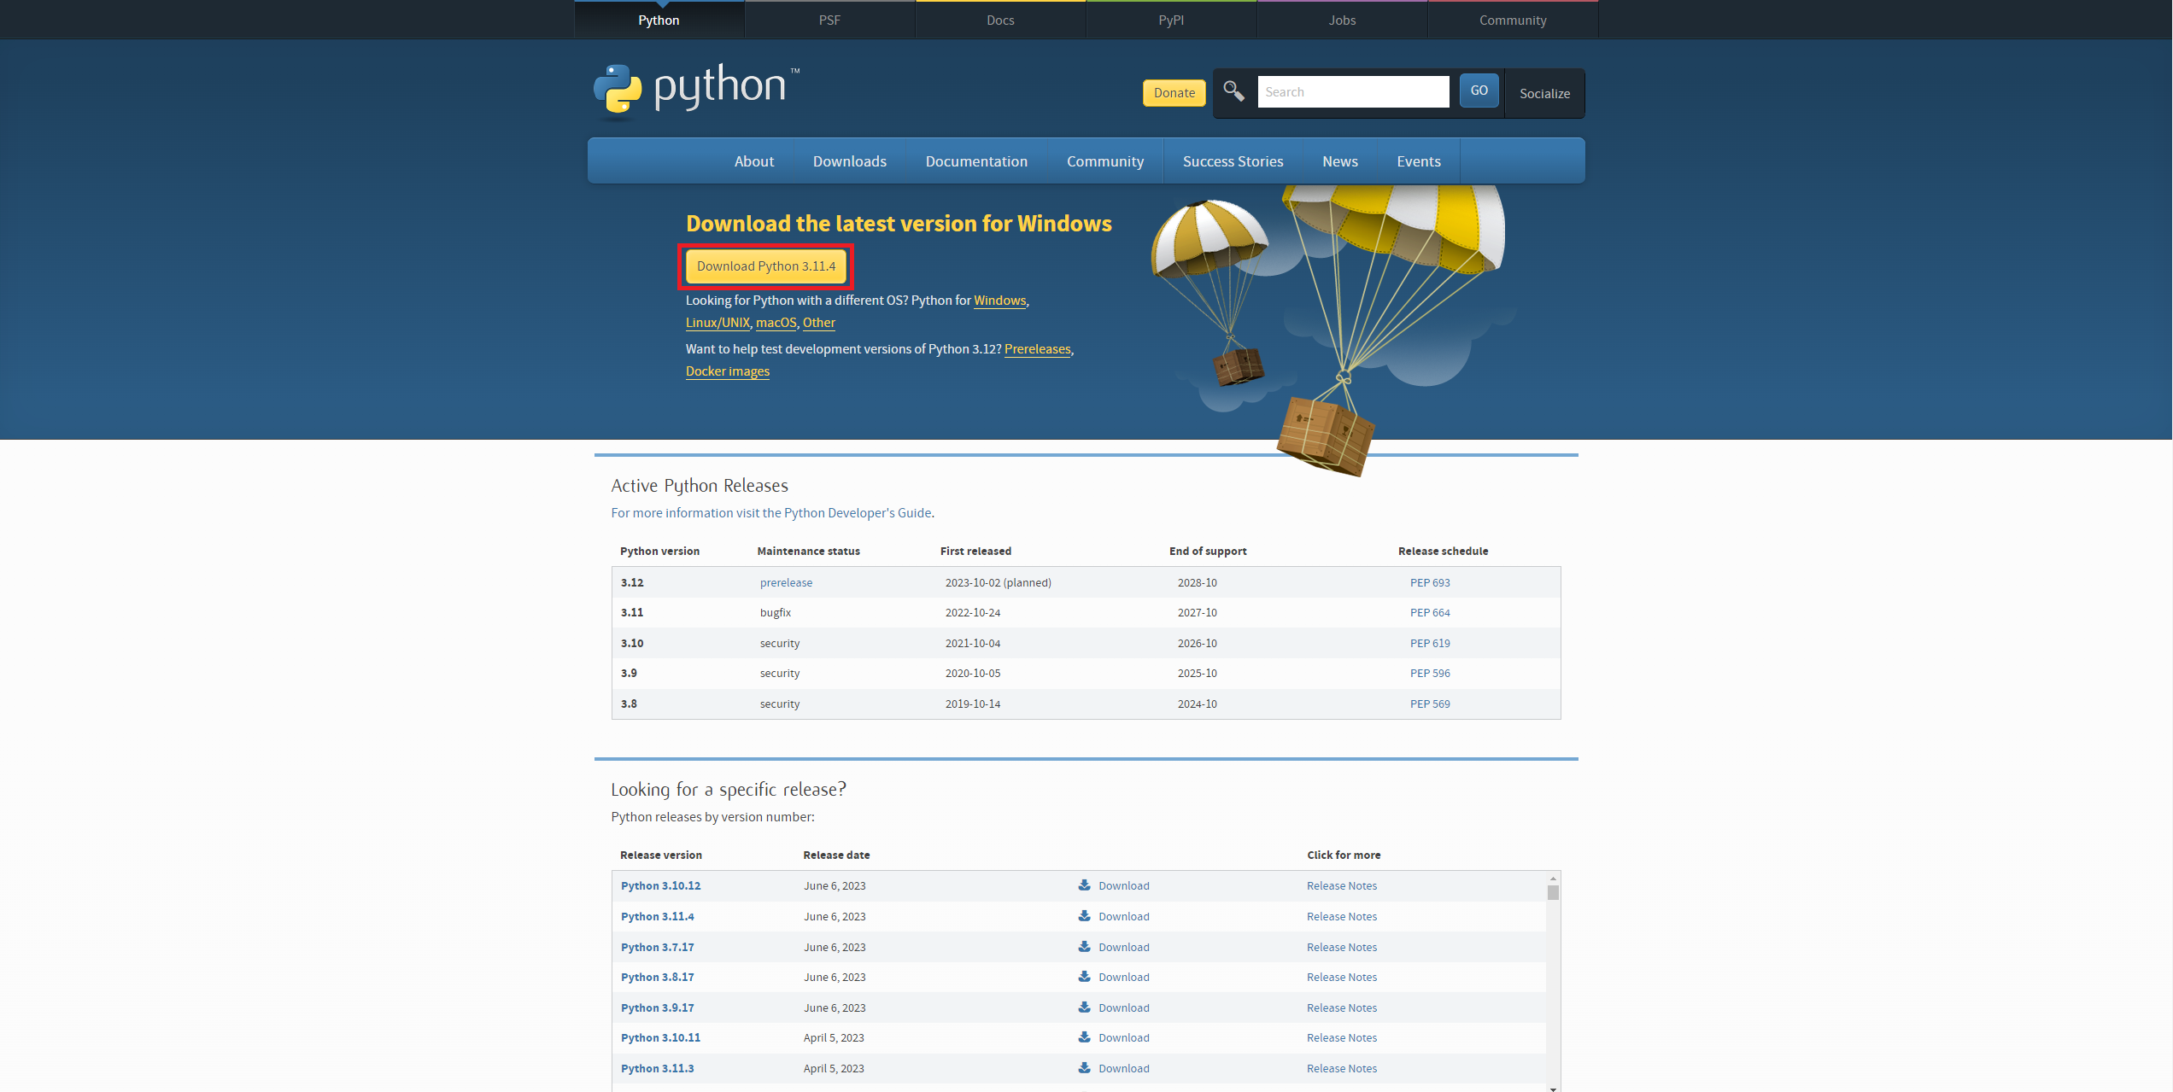Click the 3.12 Python version cell
This screenshot has height=1092, width=2173.
tap(632, 582)
